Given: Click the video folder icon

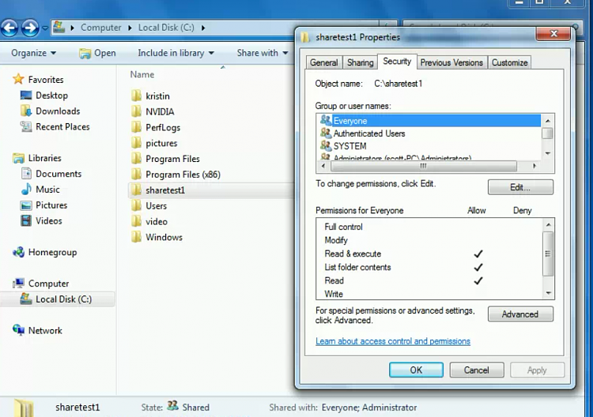Looking at the screenshot, I should coord(136,221).
